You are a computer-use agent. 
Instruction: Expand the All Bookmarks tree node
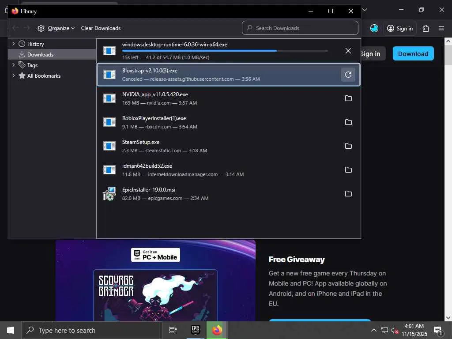pos(13,75)
